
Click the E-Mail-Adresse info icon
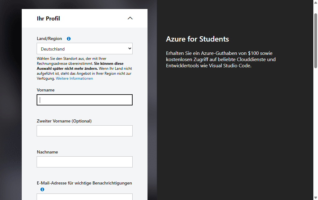coord(42,189)
